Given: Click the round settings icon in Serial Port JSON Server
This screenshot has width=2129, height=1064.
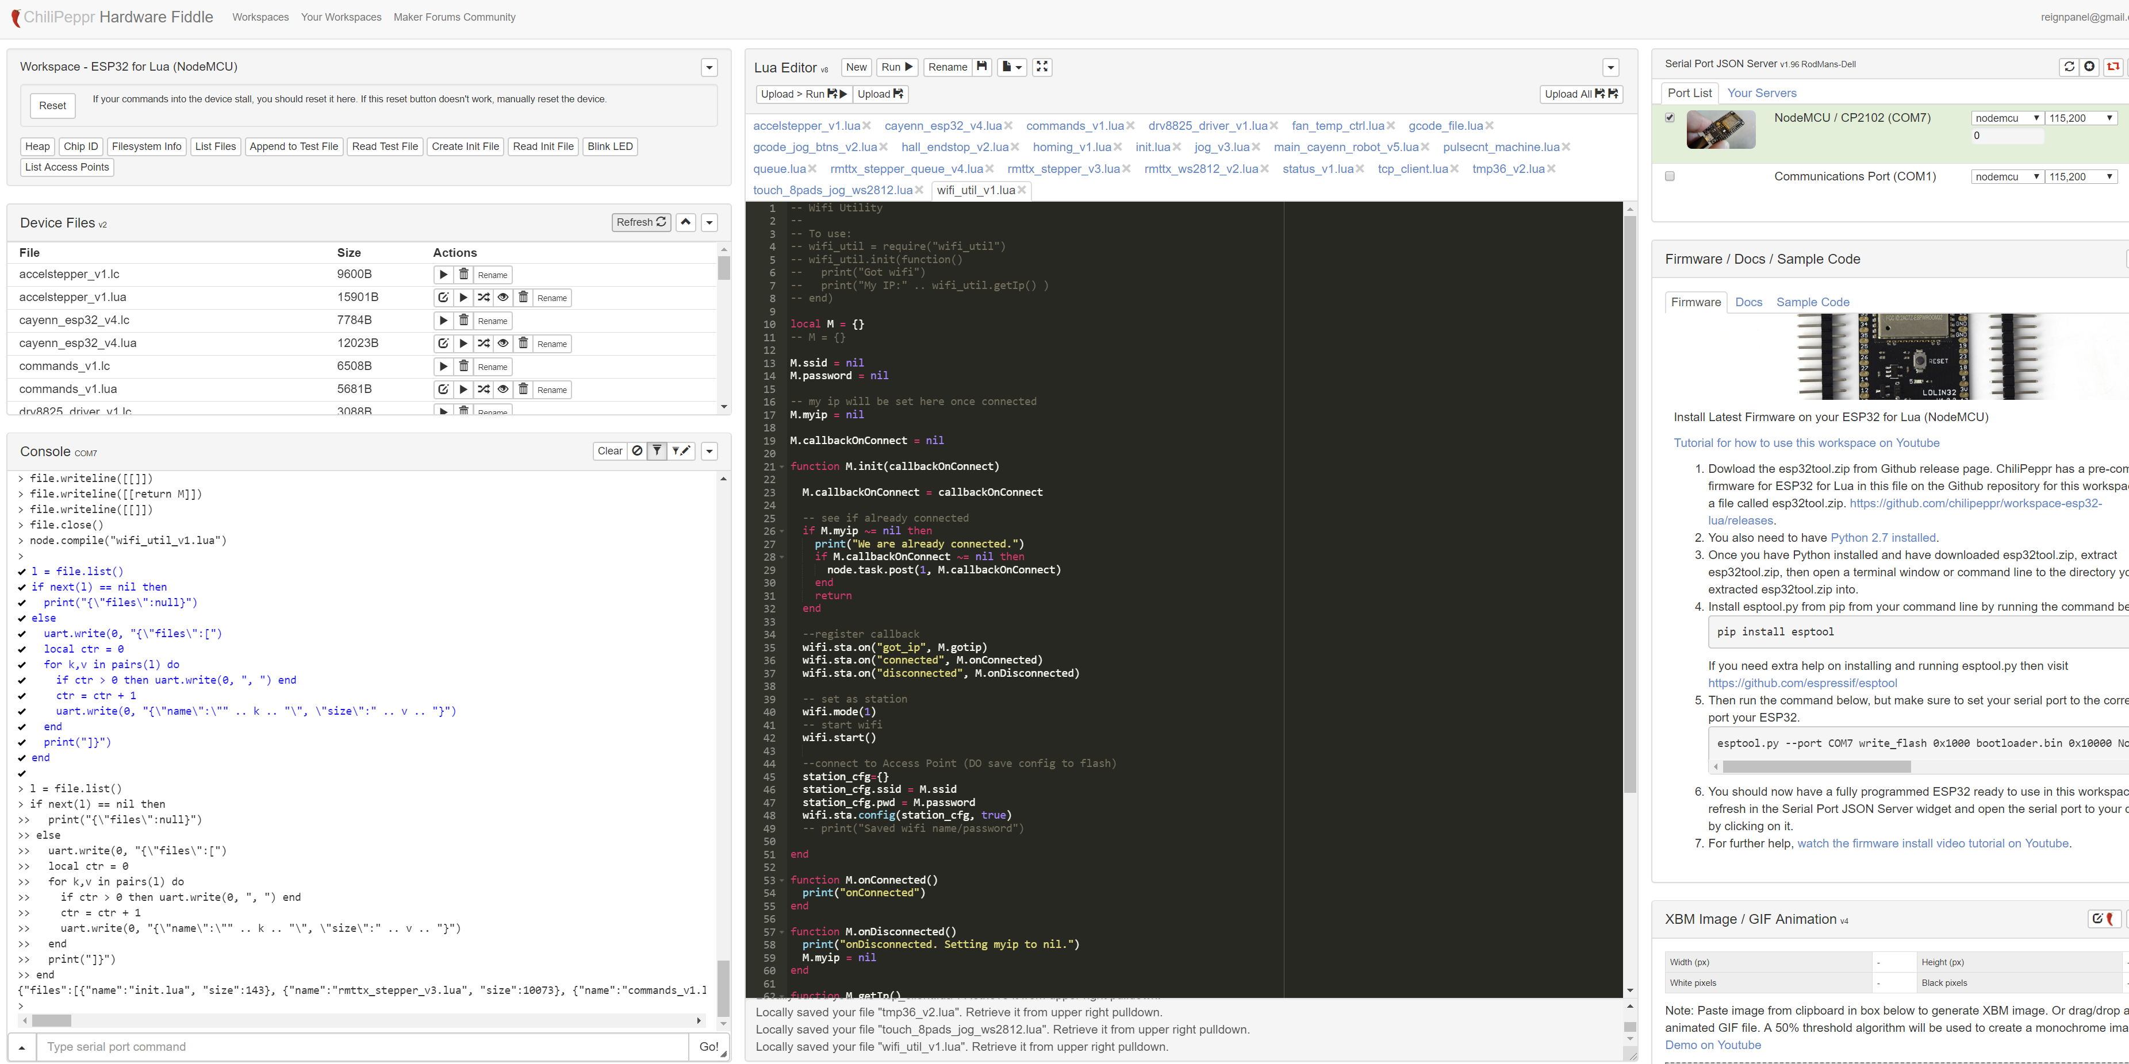Looking at the screenshot, I should click(2089, 67).
